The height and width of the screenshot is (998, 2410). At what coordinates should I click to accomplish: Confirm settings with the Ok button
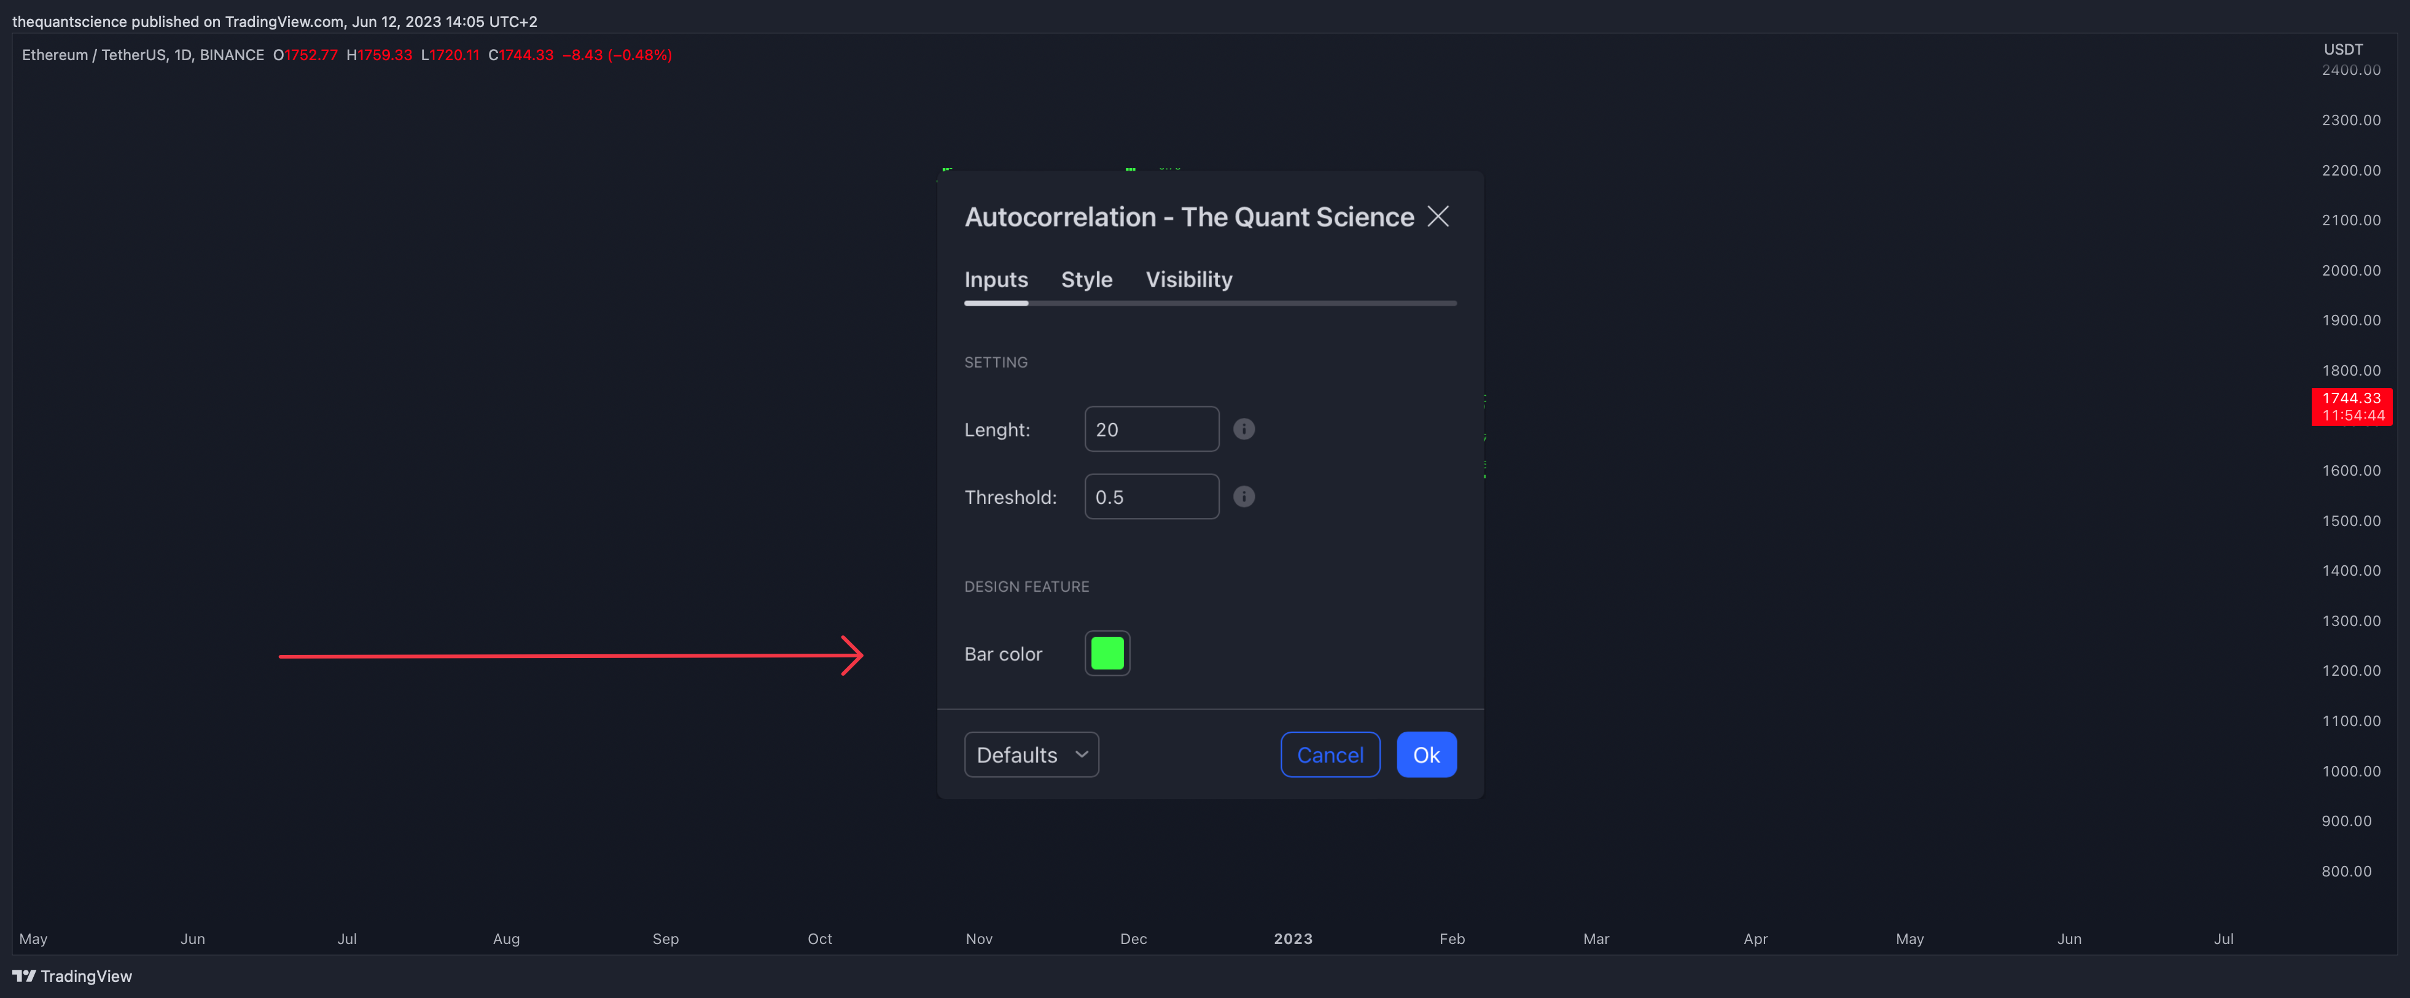(1425, 754)
